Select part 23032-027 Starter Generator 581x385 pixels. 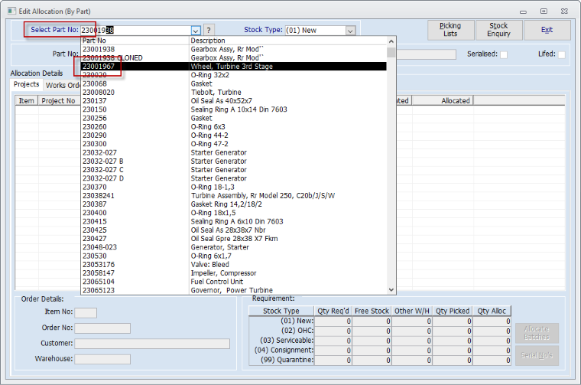233,152
